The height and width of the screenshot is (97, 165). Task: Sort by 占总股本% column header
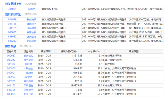pos(94,51)
